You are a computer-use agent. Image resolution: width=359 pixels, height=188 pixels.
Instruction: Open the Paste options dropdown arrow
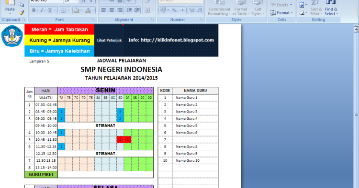pyautogui.click(x=10, y=14)
